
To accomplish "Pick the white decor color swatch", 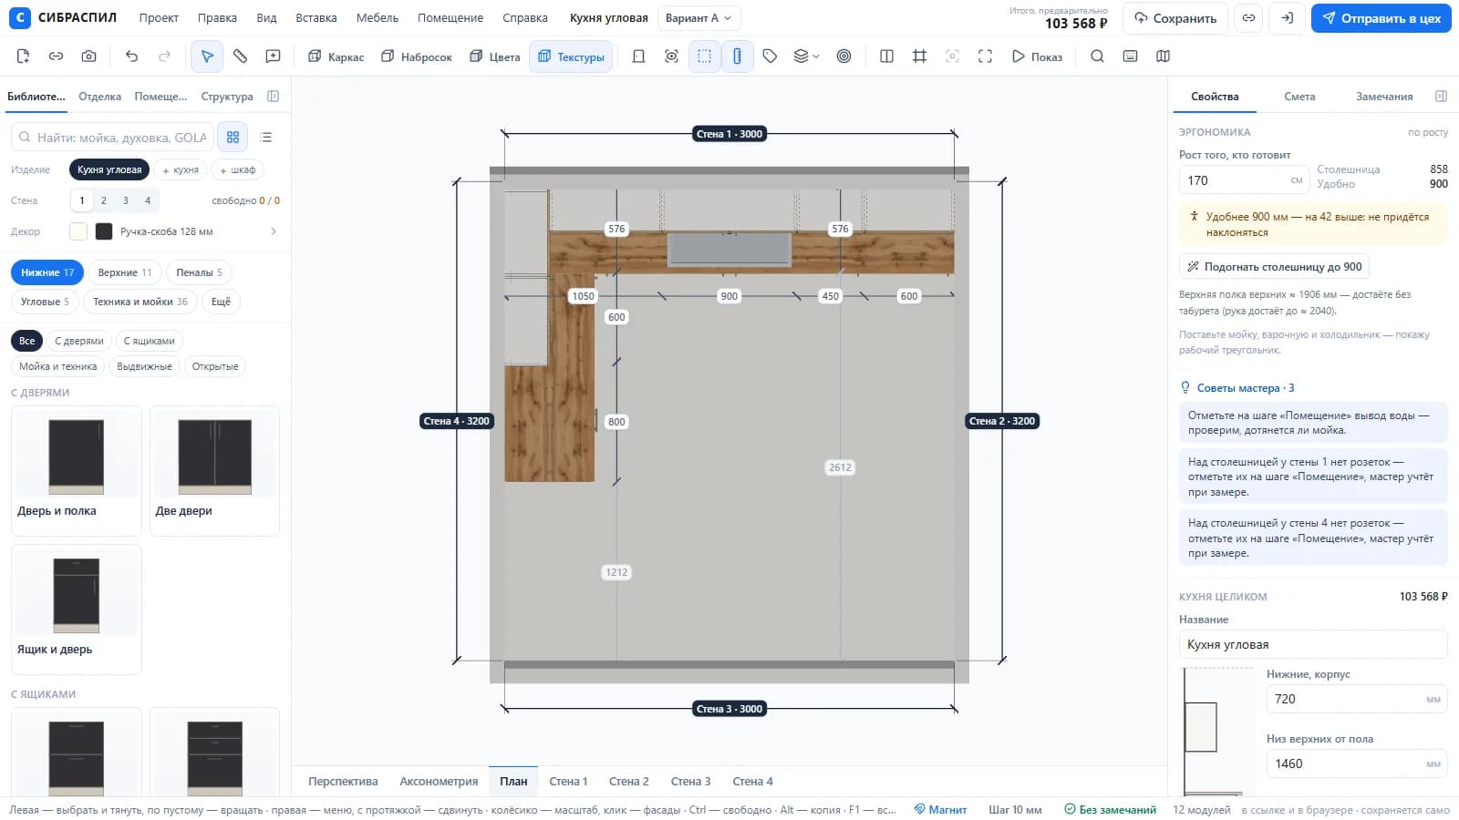I will (78, 231).
